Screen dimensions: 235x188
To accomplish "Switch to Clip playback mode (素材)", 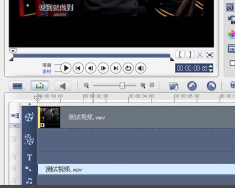I will point(47,71).
